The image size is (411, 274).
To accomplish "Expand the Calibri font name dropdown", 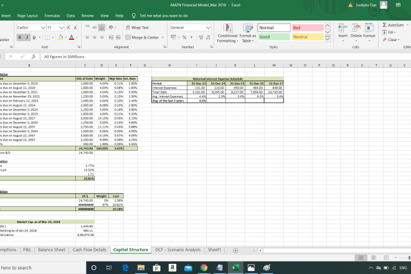I will point(43,28).
